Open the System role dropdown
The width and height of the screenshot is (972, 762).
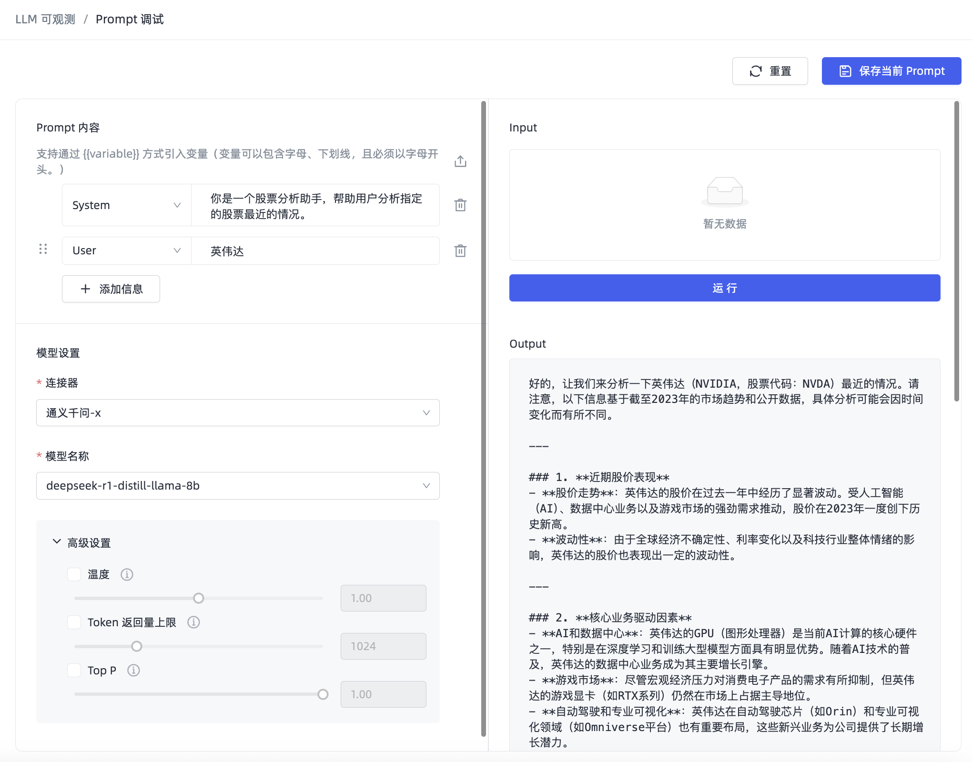(127, 205)
